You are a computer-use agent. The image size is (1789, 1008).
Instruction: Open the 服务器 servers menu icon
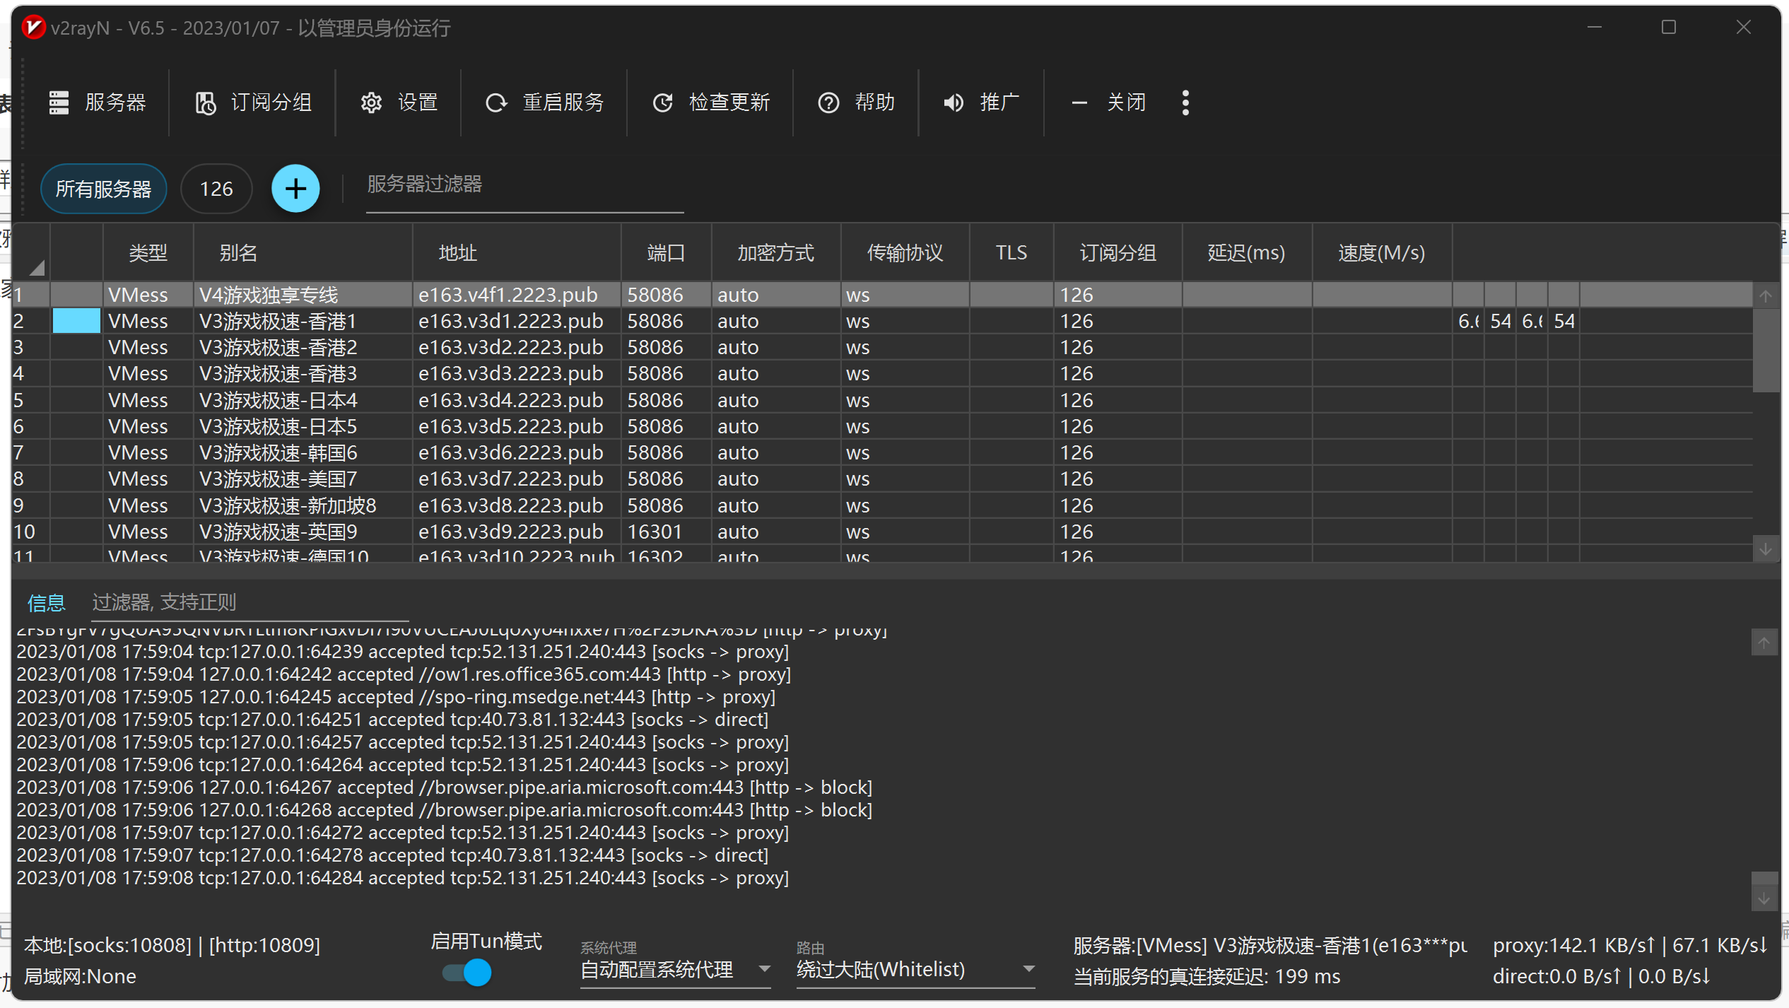(59, 102)
